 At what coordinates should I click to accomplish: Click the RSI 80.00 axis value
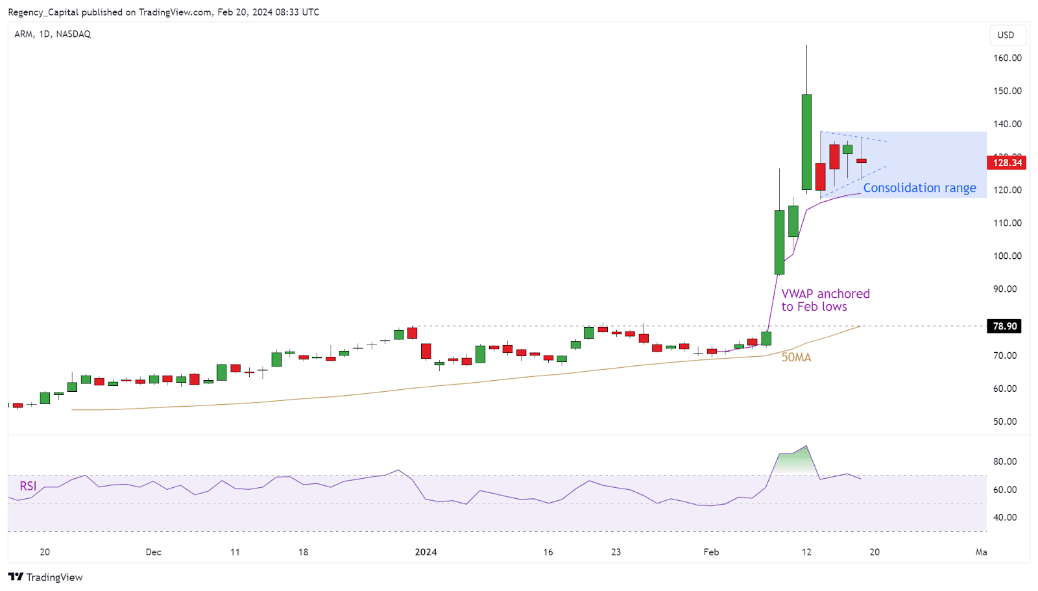(1005, 462)
